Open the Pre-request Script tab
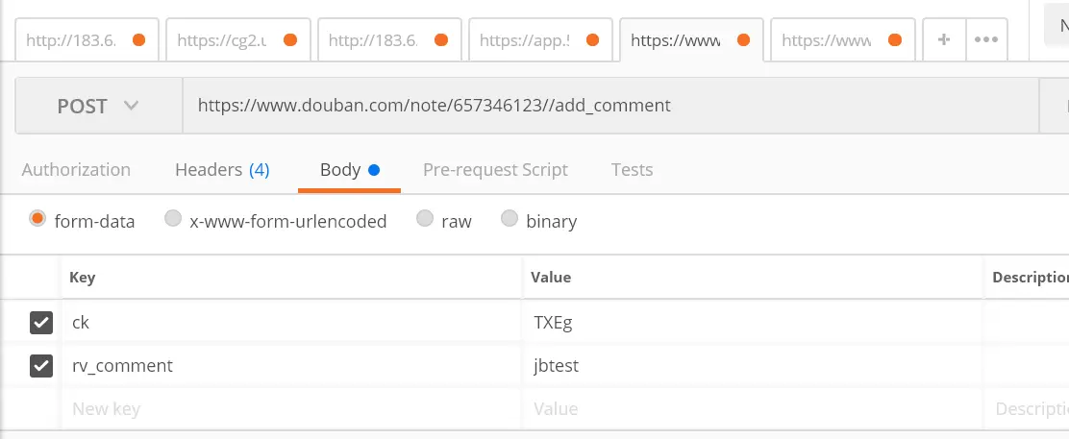Screen dimensions: 1069x439 [495, 170]
